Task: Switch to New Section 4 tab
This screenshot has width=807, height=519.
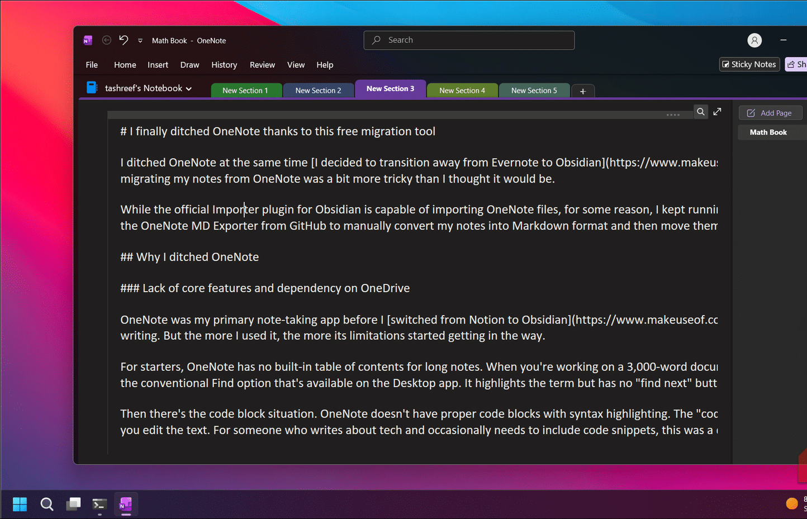Action: click(x=462, y=90)
